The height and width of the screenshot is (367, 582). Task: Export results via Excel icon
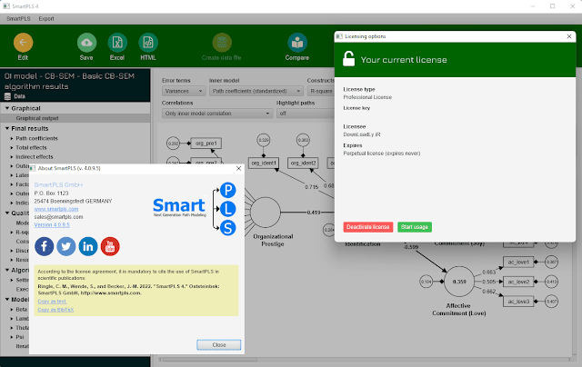[117, 43]
